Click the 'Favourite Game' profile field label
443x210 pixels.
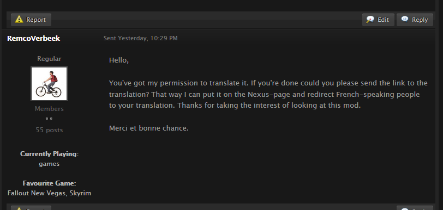tap(49, 183)
